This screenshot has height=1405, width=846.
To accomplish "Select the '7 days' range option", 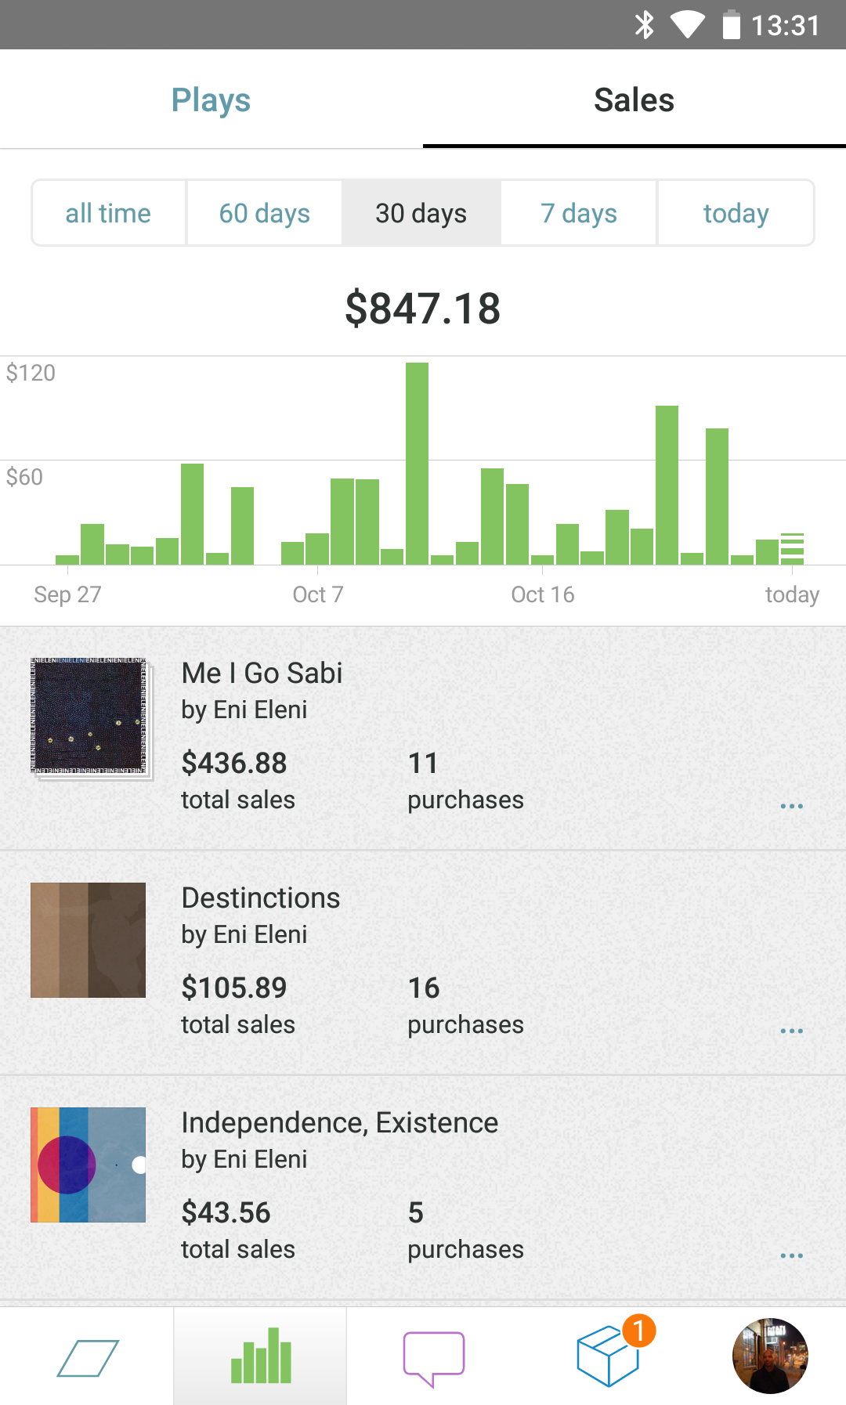I will [579, 213].
